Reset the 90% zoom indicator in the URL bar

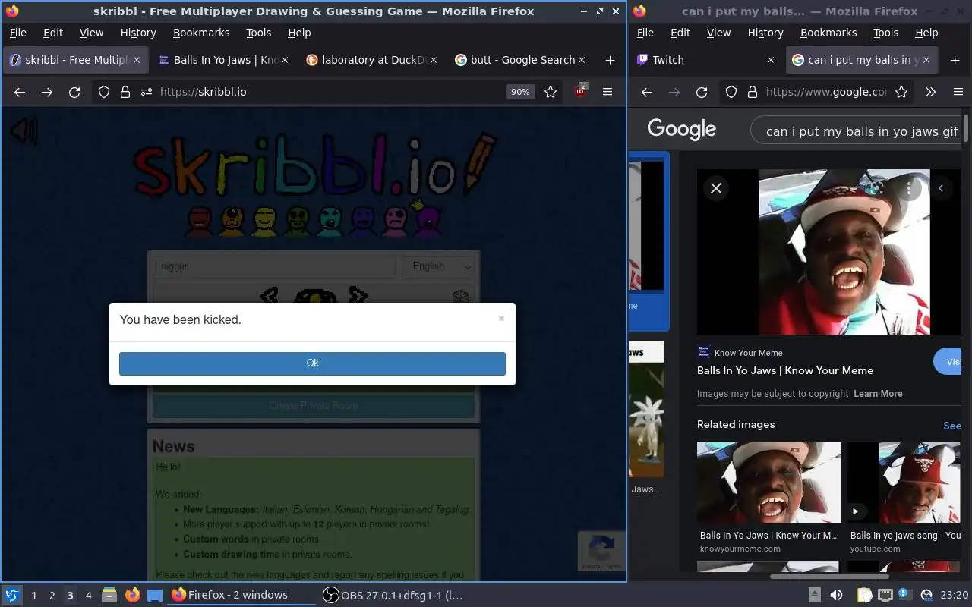(x=520, y=92)
